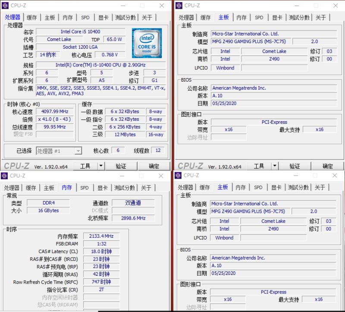Screen dimensions: 345x312
Task: Open SPD tab in bottom-left memory window
Action: 84,188
